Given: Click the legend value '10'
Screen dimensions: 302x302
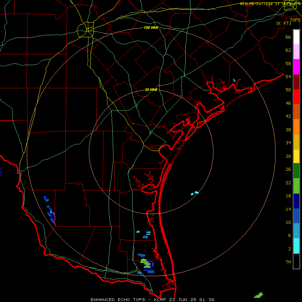Looking at the screenshot, I should [x=288, y=222].
